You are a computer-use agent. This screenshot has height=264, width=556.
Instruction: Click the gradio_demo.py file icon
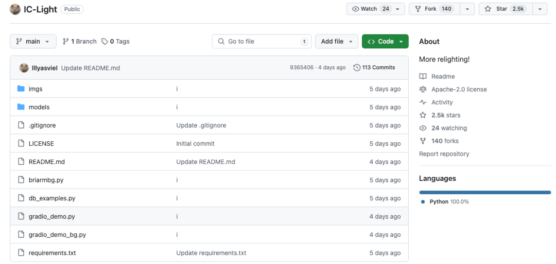(x=21, y=217)
